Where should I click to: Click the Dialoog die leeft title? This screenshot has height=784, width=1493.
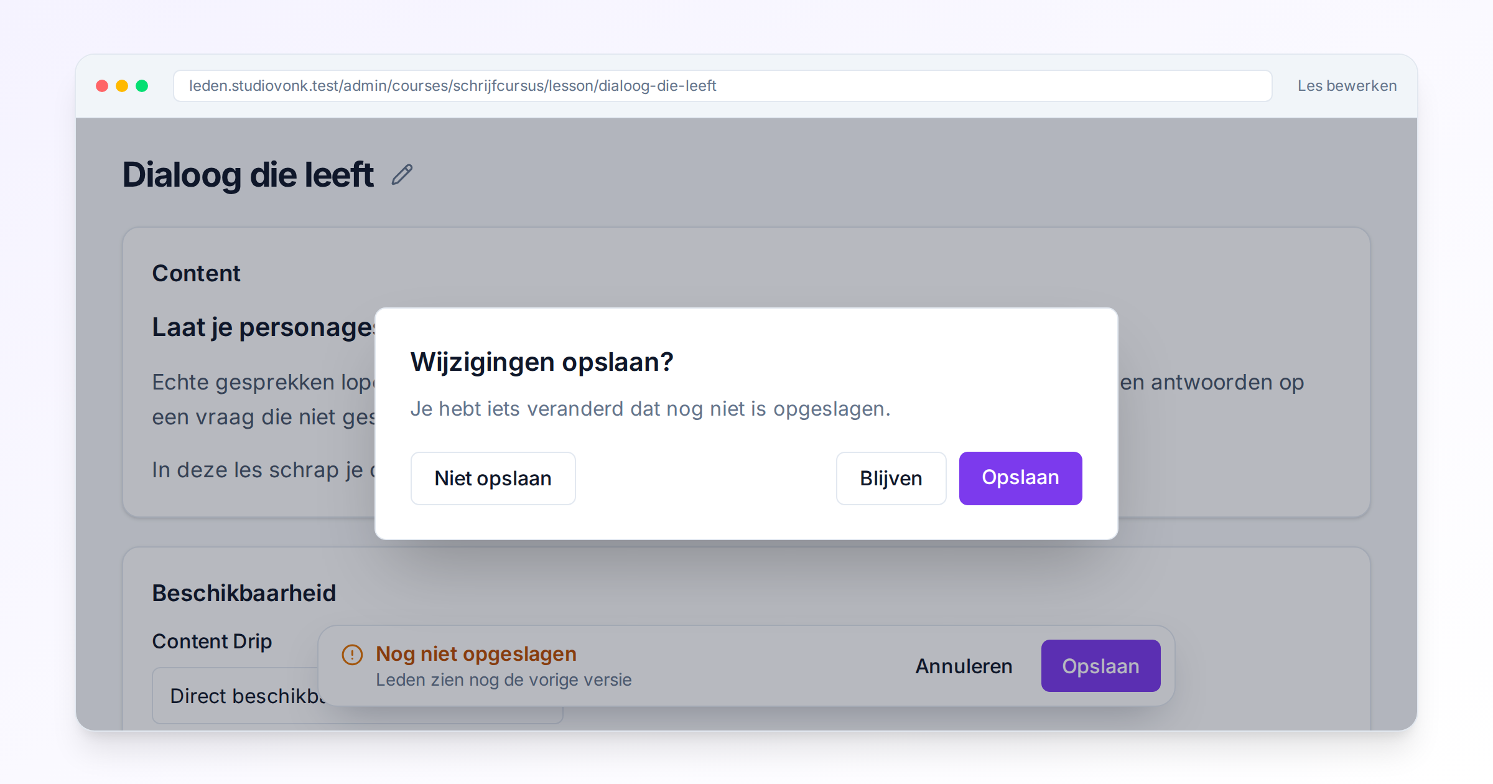tap(248, 175)
